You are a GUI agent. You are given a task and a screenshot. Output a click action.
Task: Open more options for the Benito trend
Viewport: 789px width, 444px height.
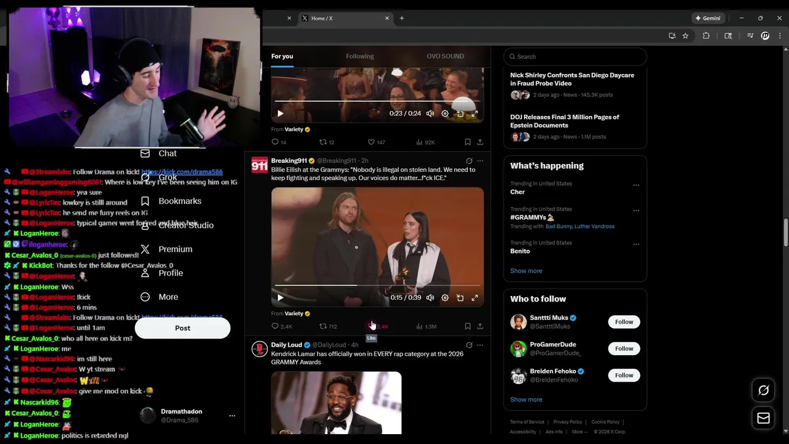(636, 244)
